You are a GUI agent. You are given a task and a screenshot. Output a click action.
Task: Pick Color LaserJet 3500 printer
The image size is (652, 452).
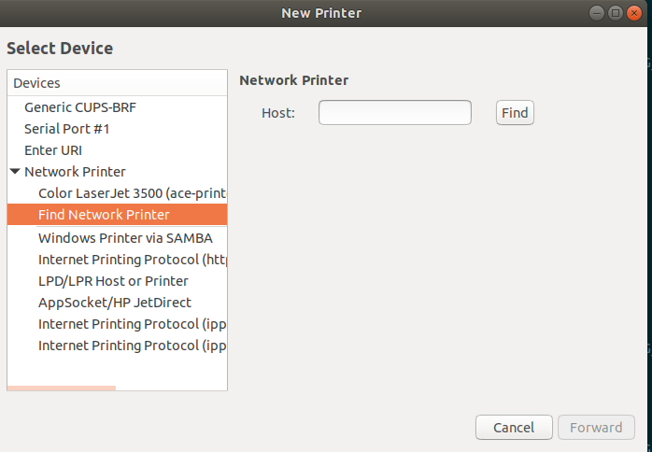pyautogui.click(x=132, y=193)
